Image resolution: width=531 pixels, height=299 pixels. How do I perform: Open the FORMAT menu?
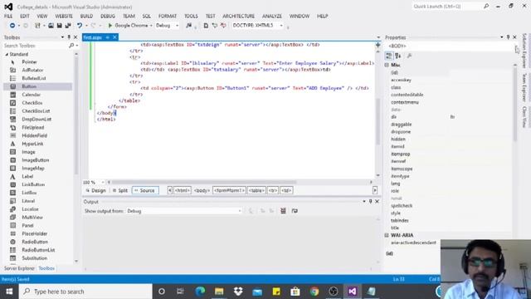(x=168, y=16)
